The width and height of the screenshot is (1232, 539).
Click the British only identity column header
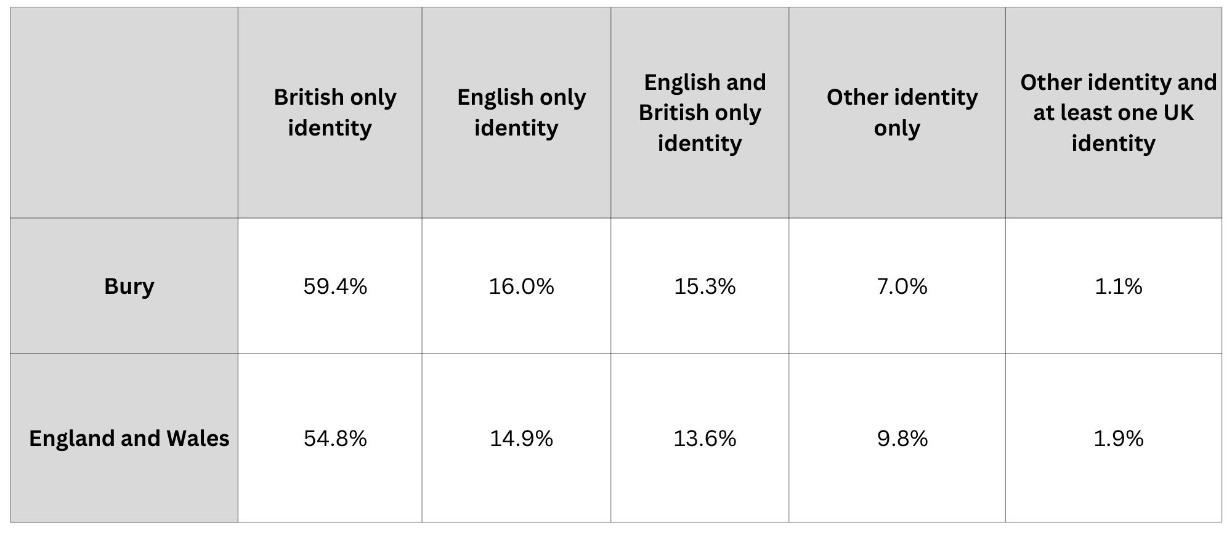[x=330, y=113]
